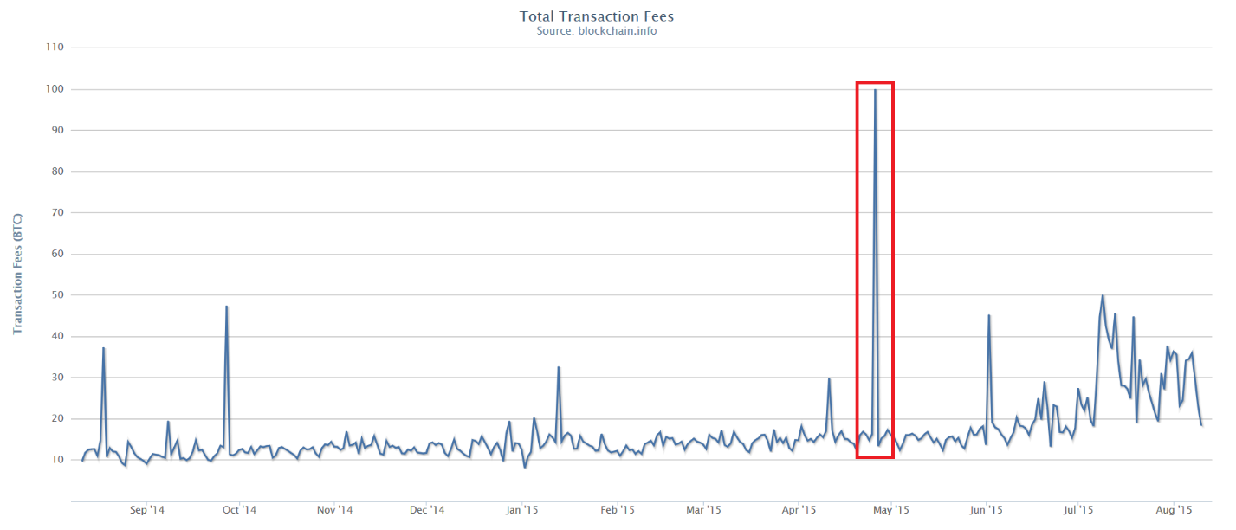Image resolution: width=1236 pixels, height=530 pixels.
Task: Click the y-axis label "60"
Action: [58, 254]
